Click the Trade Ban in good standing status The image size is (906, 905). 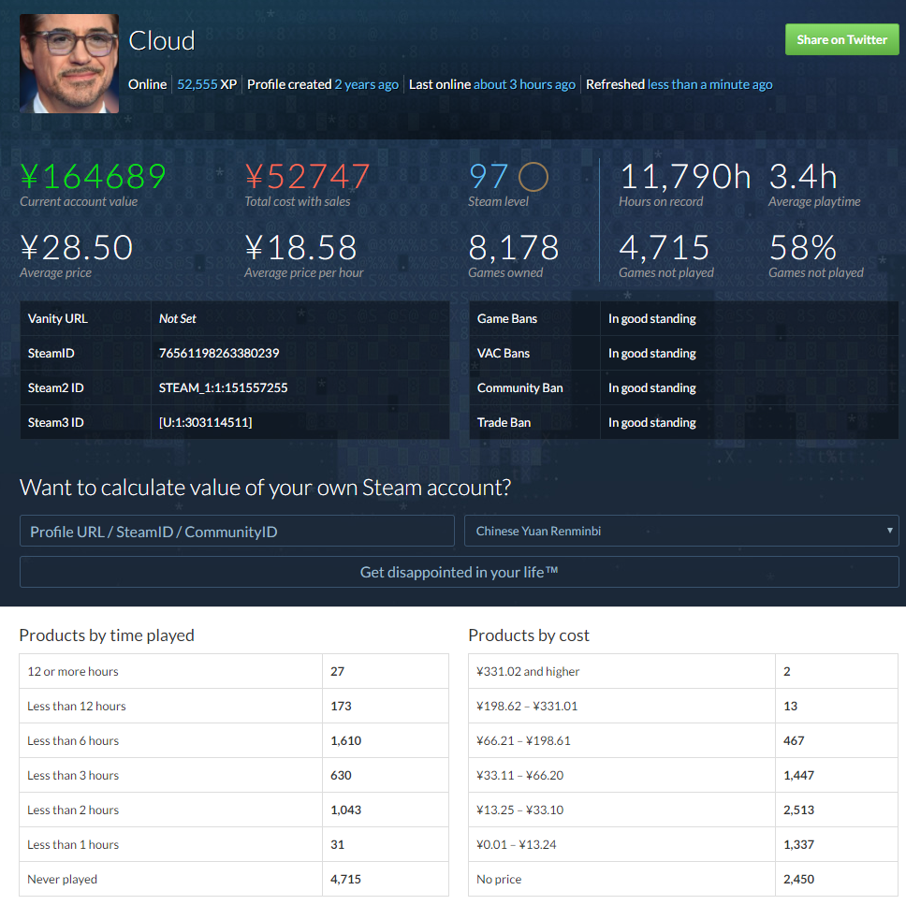(x=651, y=422)
